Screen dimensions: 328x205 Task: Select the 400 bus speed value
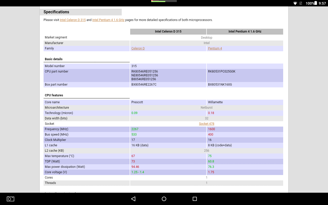[211, 135]
